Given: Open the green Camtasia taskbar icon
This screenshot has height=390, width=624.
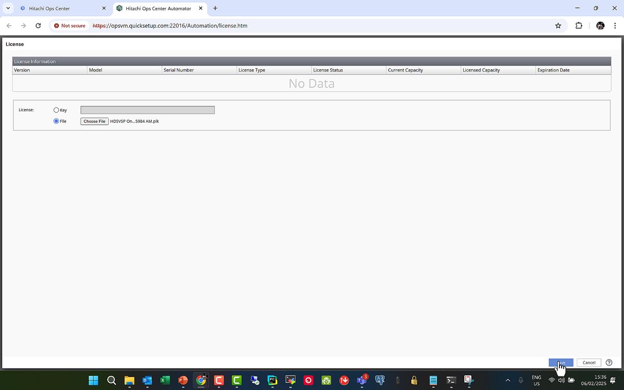Looking at the screenshot, I should tap(237, 380).
